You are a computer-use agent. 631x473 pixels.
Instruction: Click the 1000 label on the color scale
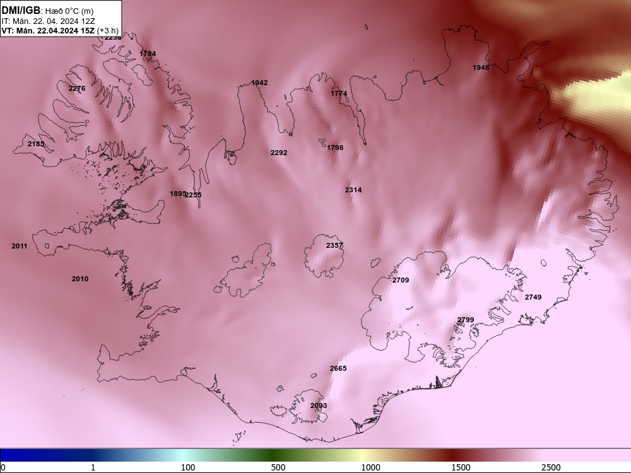click(x=370, y=467)
